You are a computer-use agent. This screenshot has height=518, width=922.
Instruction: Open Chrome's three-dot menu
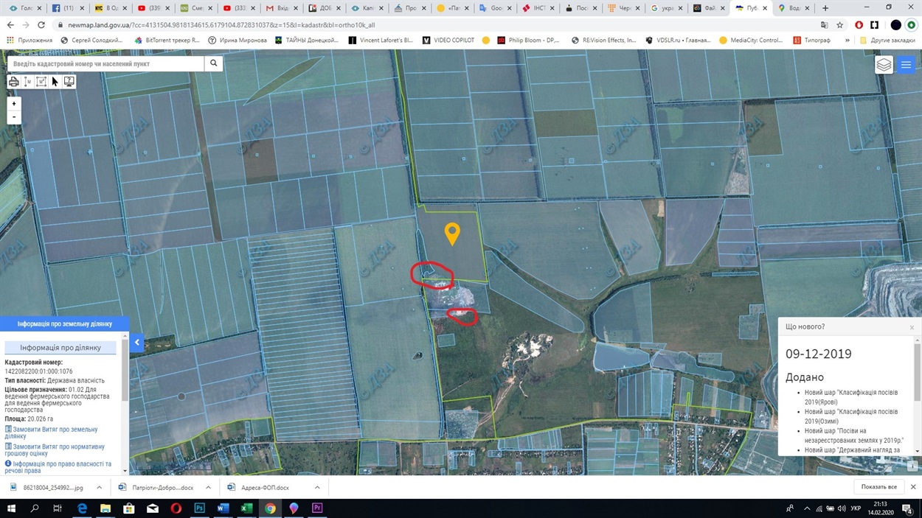[x=912, y=25]
